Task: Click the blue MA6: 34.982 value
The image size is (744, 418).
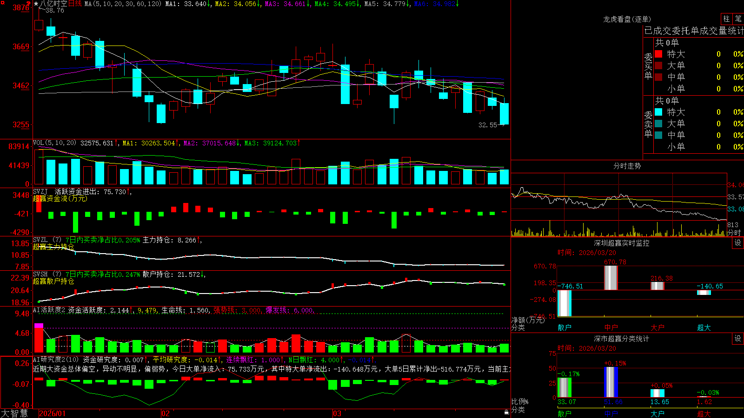Action: click(x=436, y=4)
